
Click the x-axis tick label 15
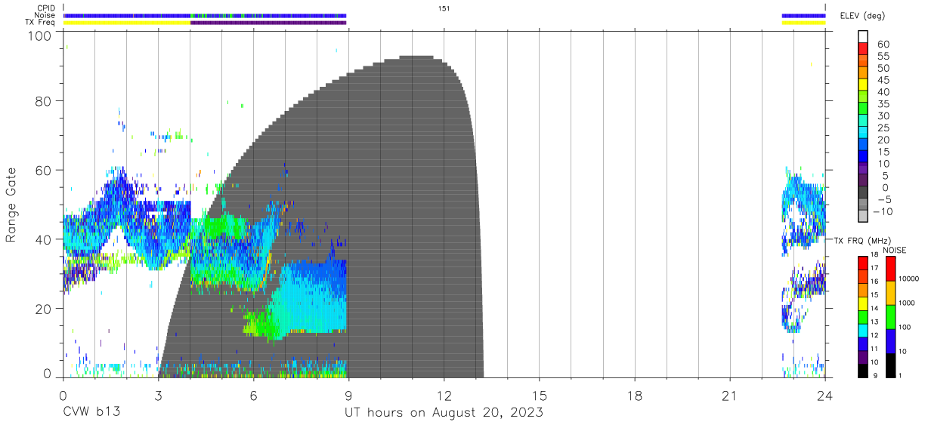coord(540,396)
